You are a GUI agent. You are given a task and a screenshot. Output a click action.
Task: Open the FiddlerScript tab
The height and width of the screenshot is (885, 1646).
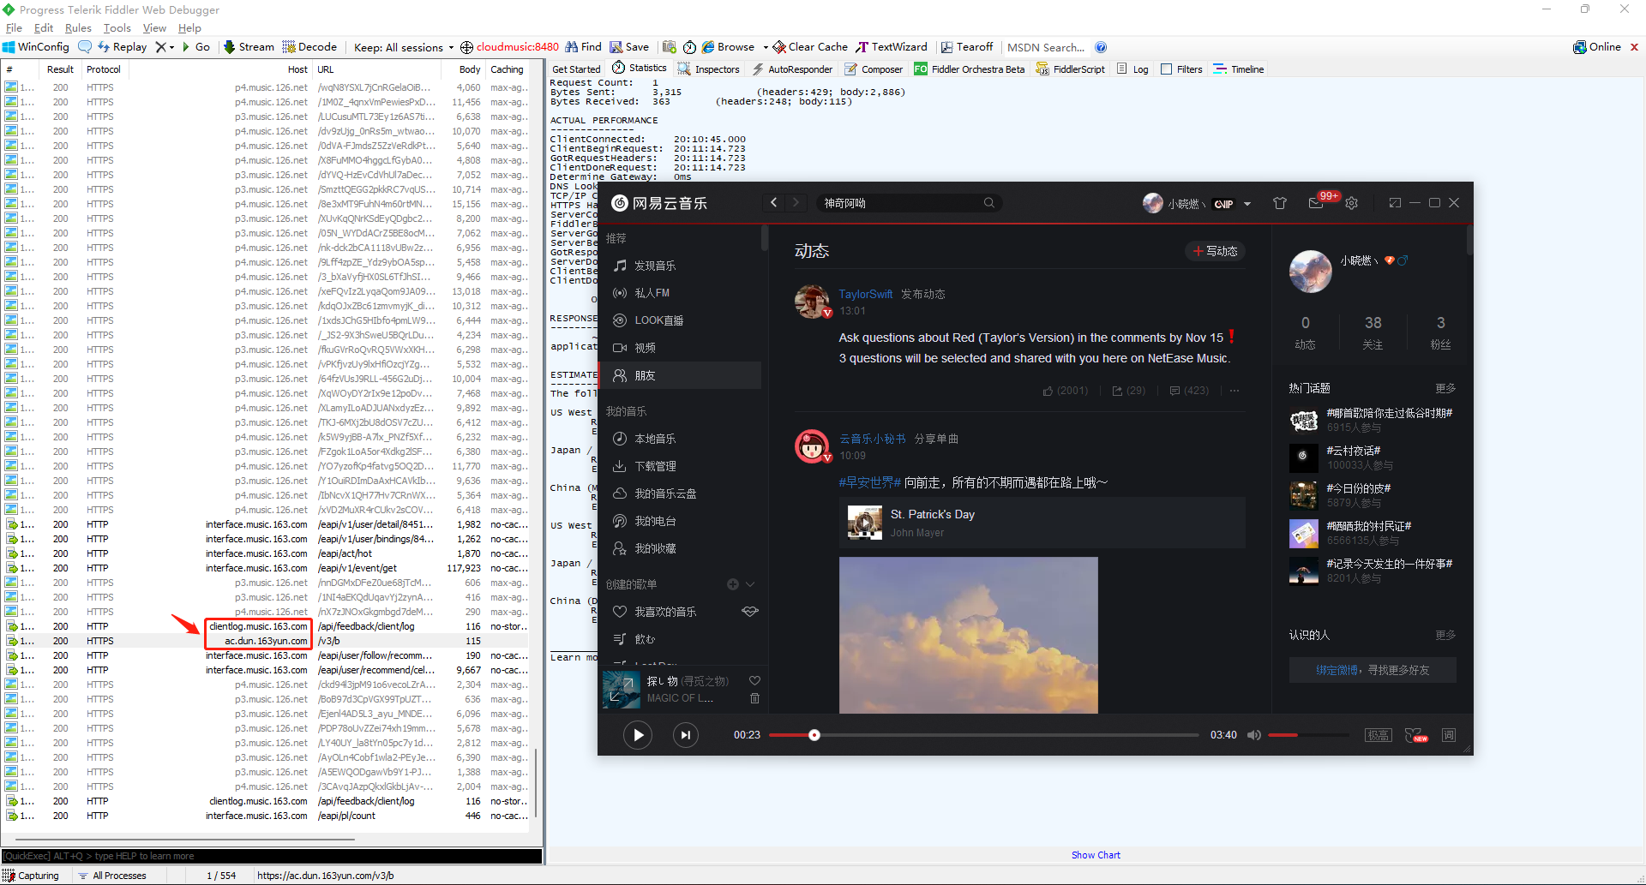point(1071,69)
